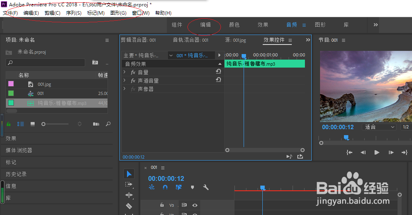
Task: Switch to the 编辑 workspace
Action: [x=205, y=25]
